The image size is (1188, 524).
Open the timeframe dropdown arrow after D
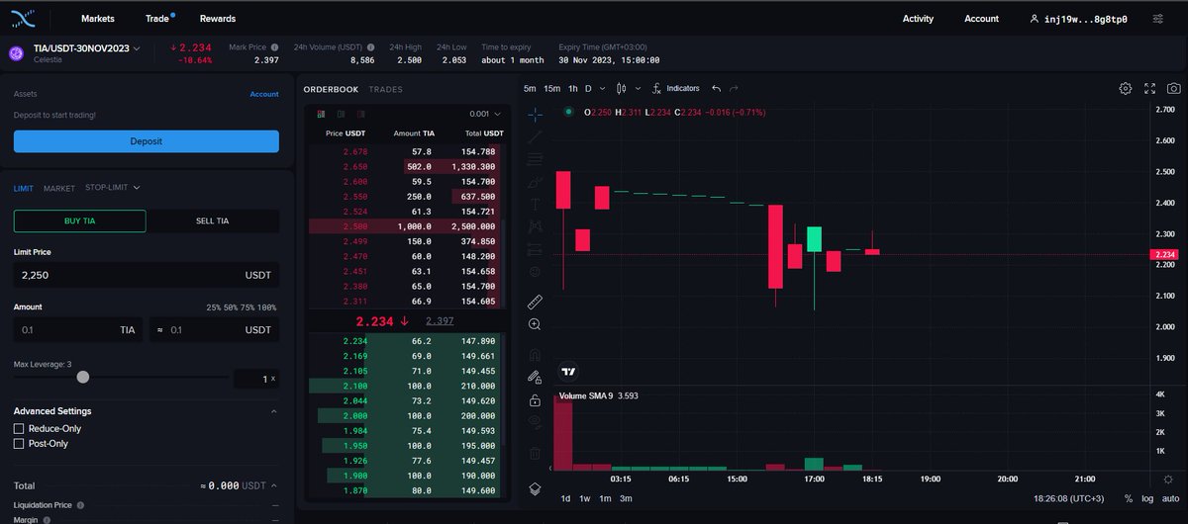click(x=602, y=88)
